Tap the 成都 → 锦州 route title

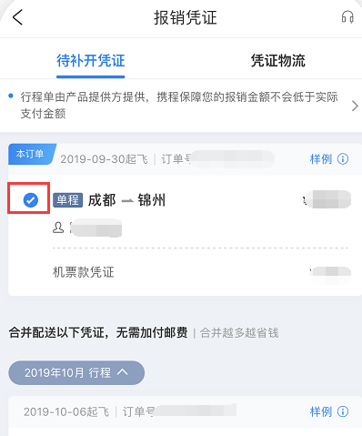(x=126, y=200)
